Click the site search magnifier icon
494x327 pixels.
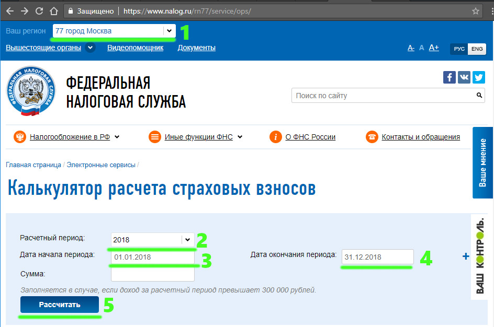479,95
